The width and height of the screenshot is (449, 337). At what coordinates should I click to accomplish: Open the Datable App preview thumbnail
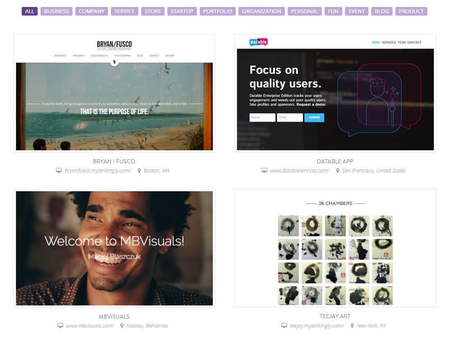pyautogui.click(x=335, y=93)
